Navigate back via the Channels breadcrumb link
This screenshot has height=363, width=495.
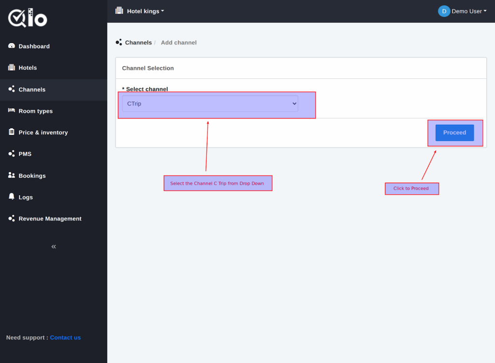138,43
